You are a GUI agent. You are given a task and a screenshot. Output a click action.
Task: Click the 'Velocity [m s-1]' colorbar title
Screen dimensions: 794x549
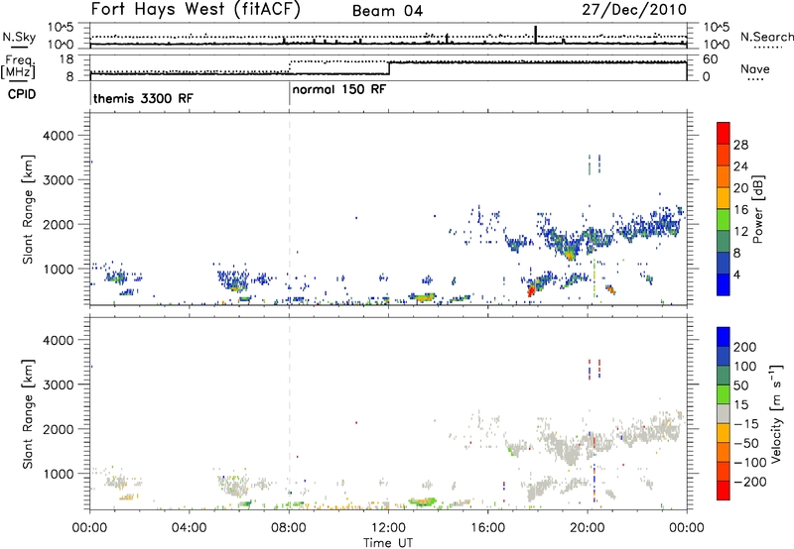coord(776,413)
